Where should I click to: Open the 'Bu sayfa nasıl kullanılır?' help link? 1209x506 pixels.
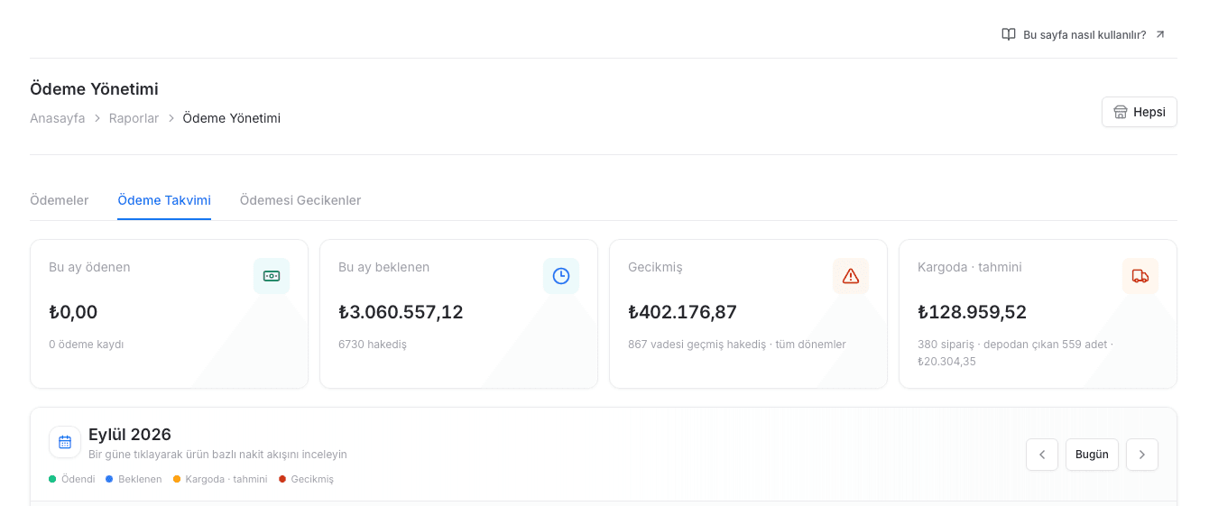point(1084,34)
